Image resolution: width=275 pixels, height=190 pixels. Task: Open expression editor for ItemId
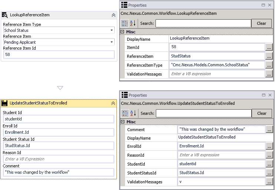(269, 47)
